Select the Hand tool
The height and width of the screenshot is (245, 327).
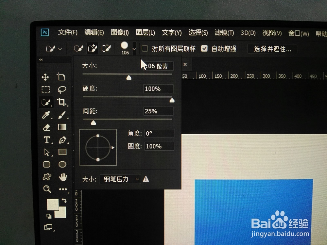pos(62,177)
